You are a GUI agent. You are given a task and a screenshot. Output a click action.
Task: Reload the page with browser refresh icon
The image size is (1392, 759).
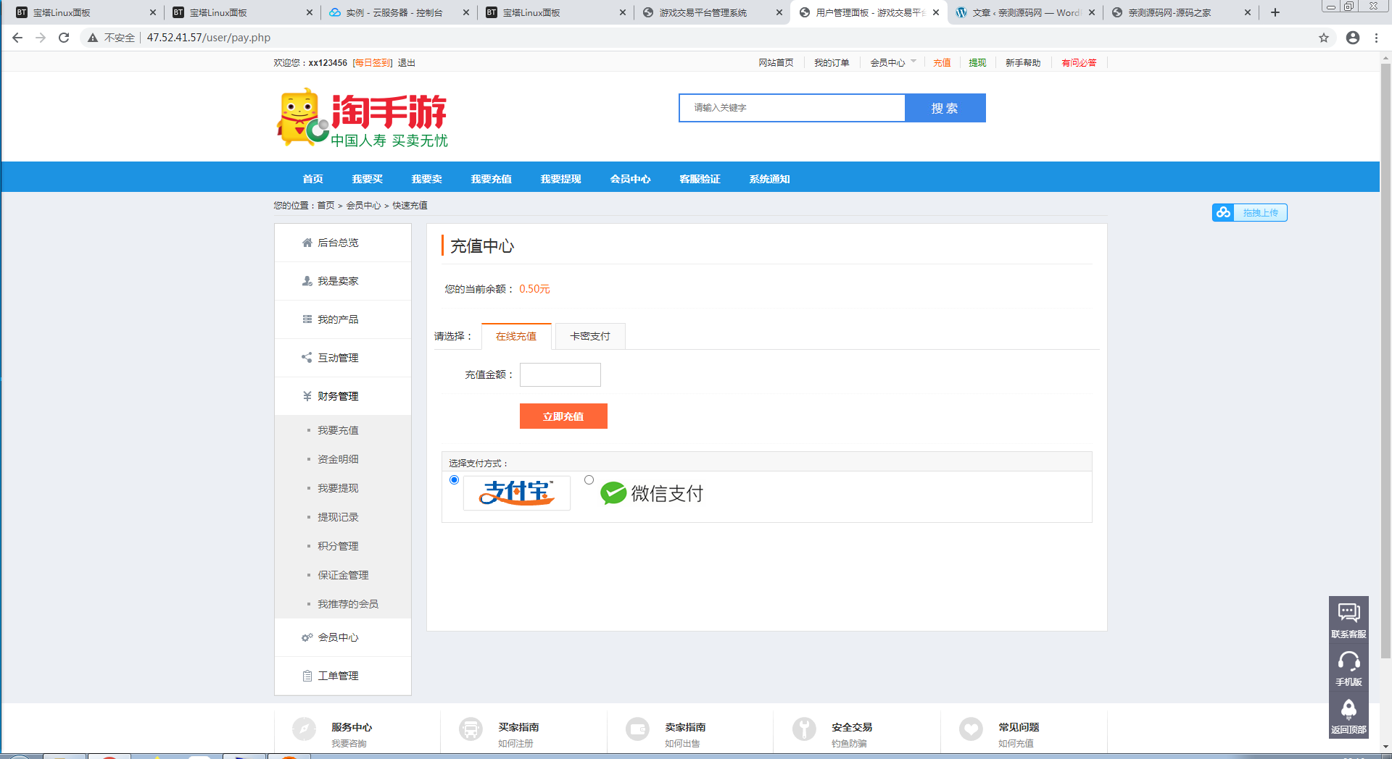click(64, 38)
